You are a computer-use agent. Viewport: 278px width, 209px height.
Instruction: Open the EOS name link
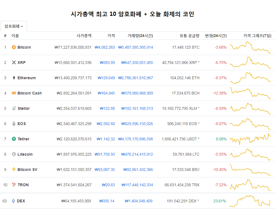tap(22, 124)
